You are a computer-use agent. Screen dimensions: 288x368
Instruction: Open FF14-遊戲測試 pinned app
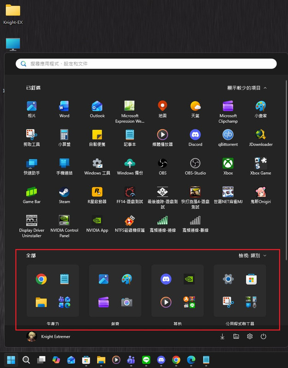pos(130,195)
